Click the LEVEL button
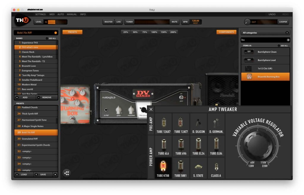The height and width of the screenshot is (195, 304). tap(38, 22)
